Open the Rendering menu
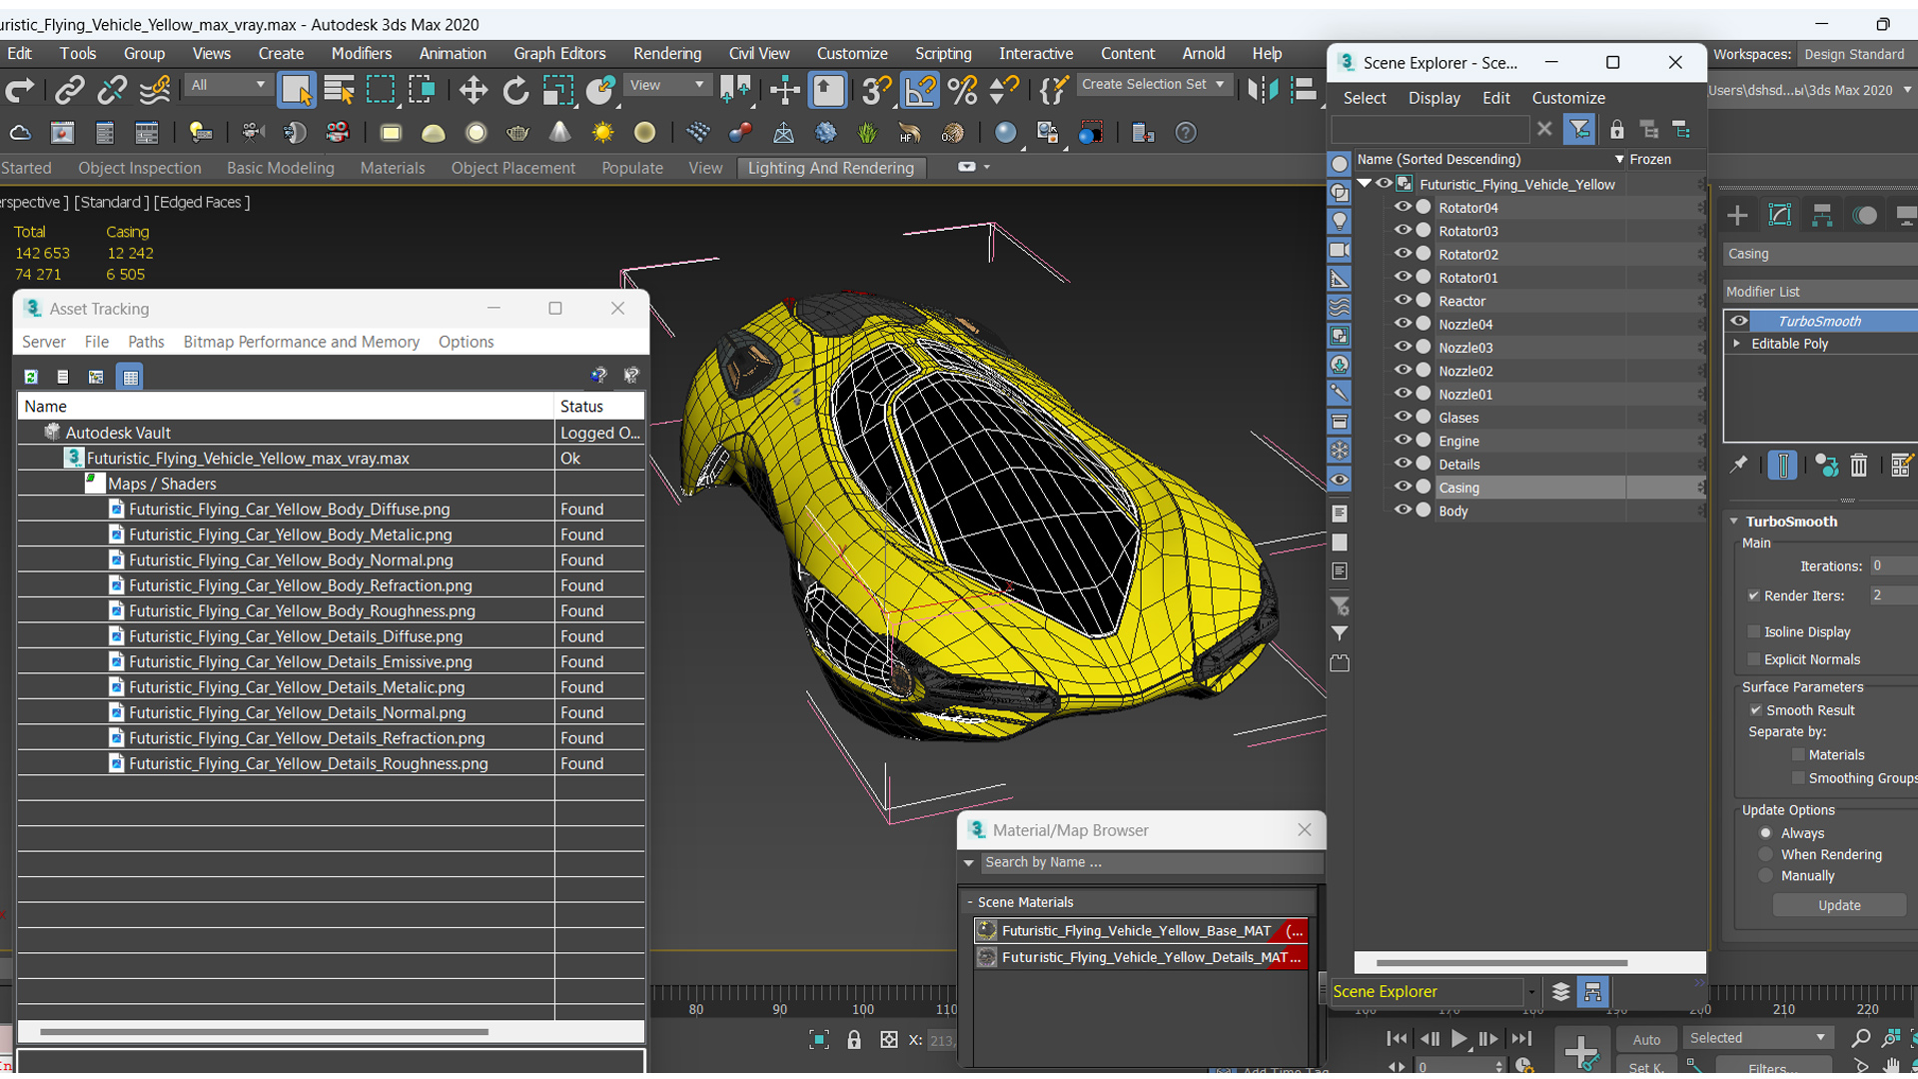The image size is (1918, 1079). (666, 54)
